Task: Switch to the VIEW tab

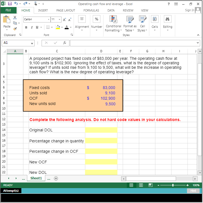Action: coord(145,10)
